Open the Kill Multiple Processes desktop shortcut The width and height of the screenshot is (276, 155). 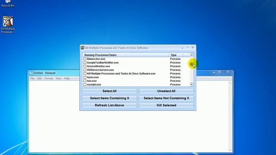click(8, 25)
